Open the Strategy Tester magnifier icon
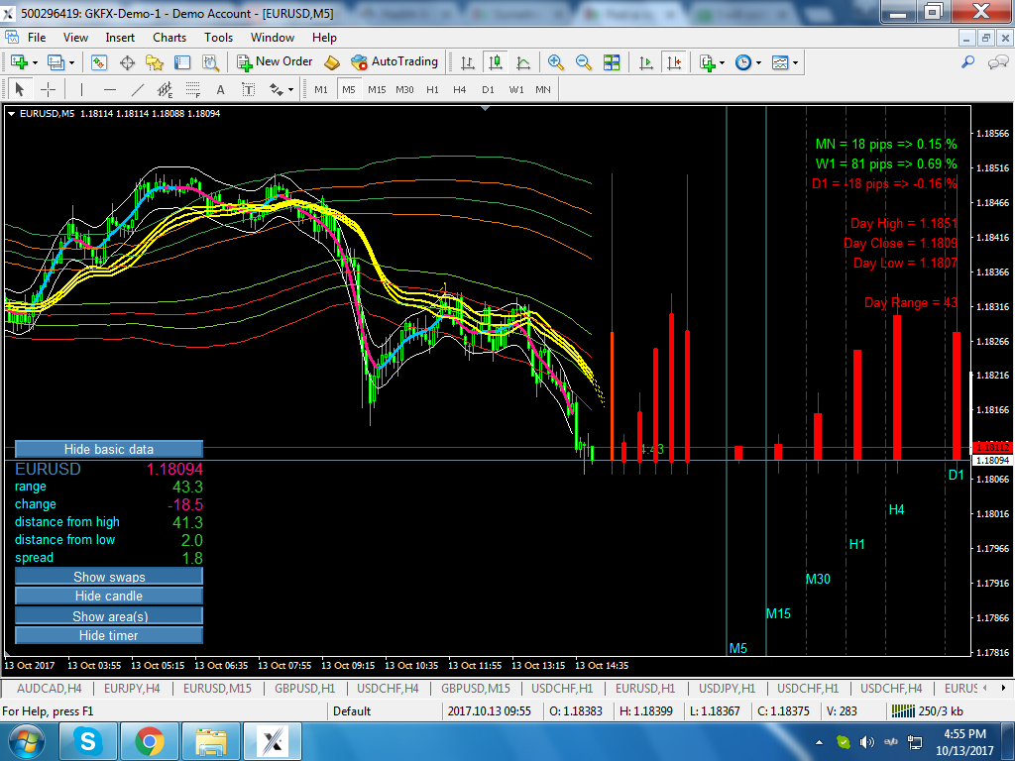 point(210,62)
